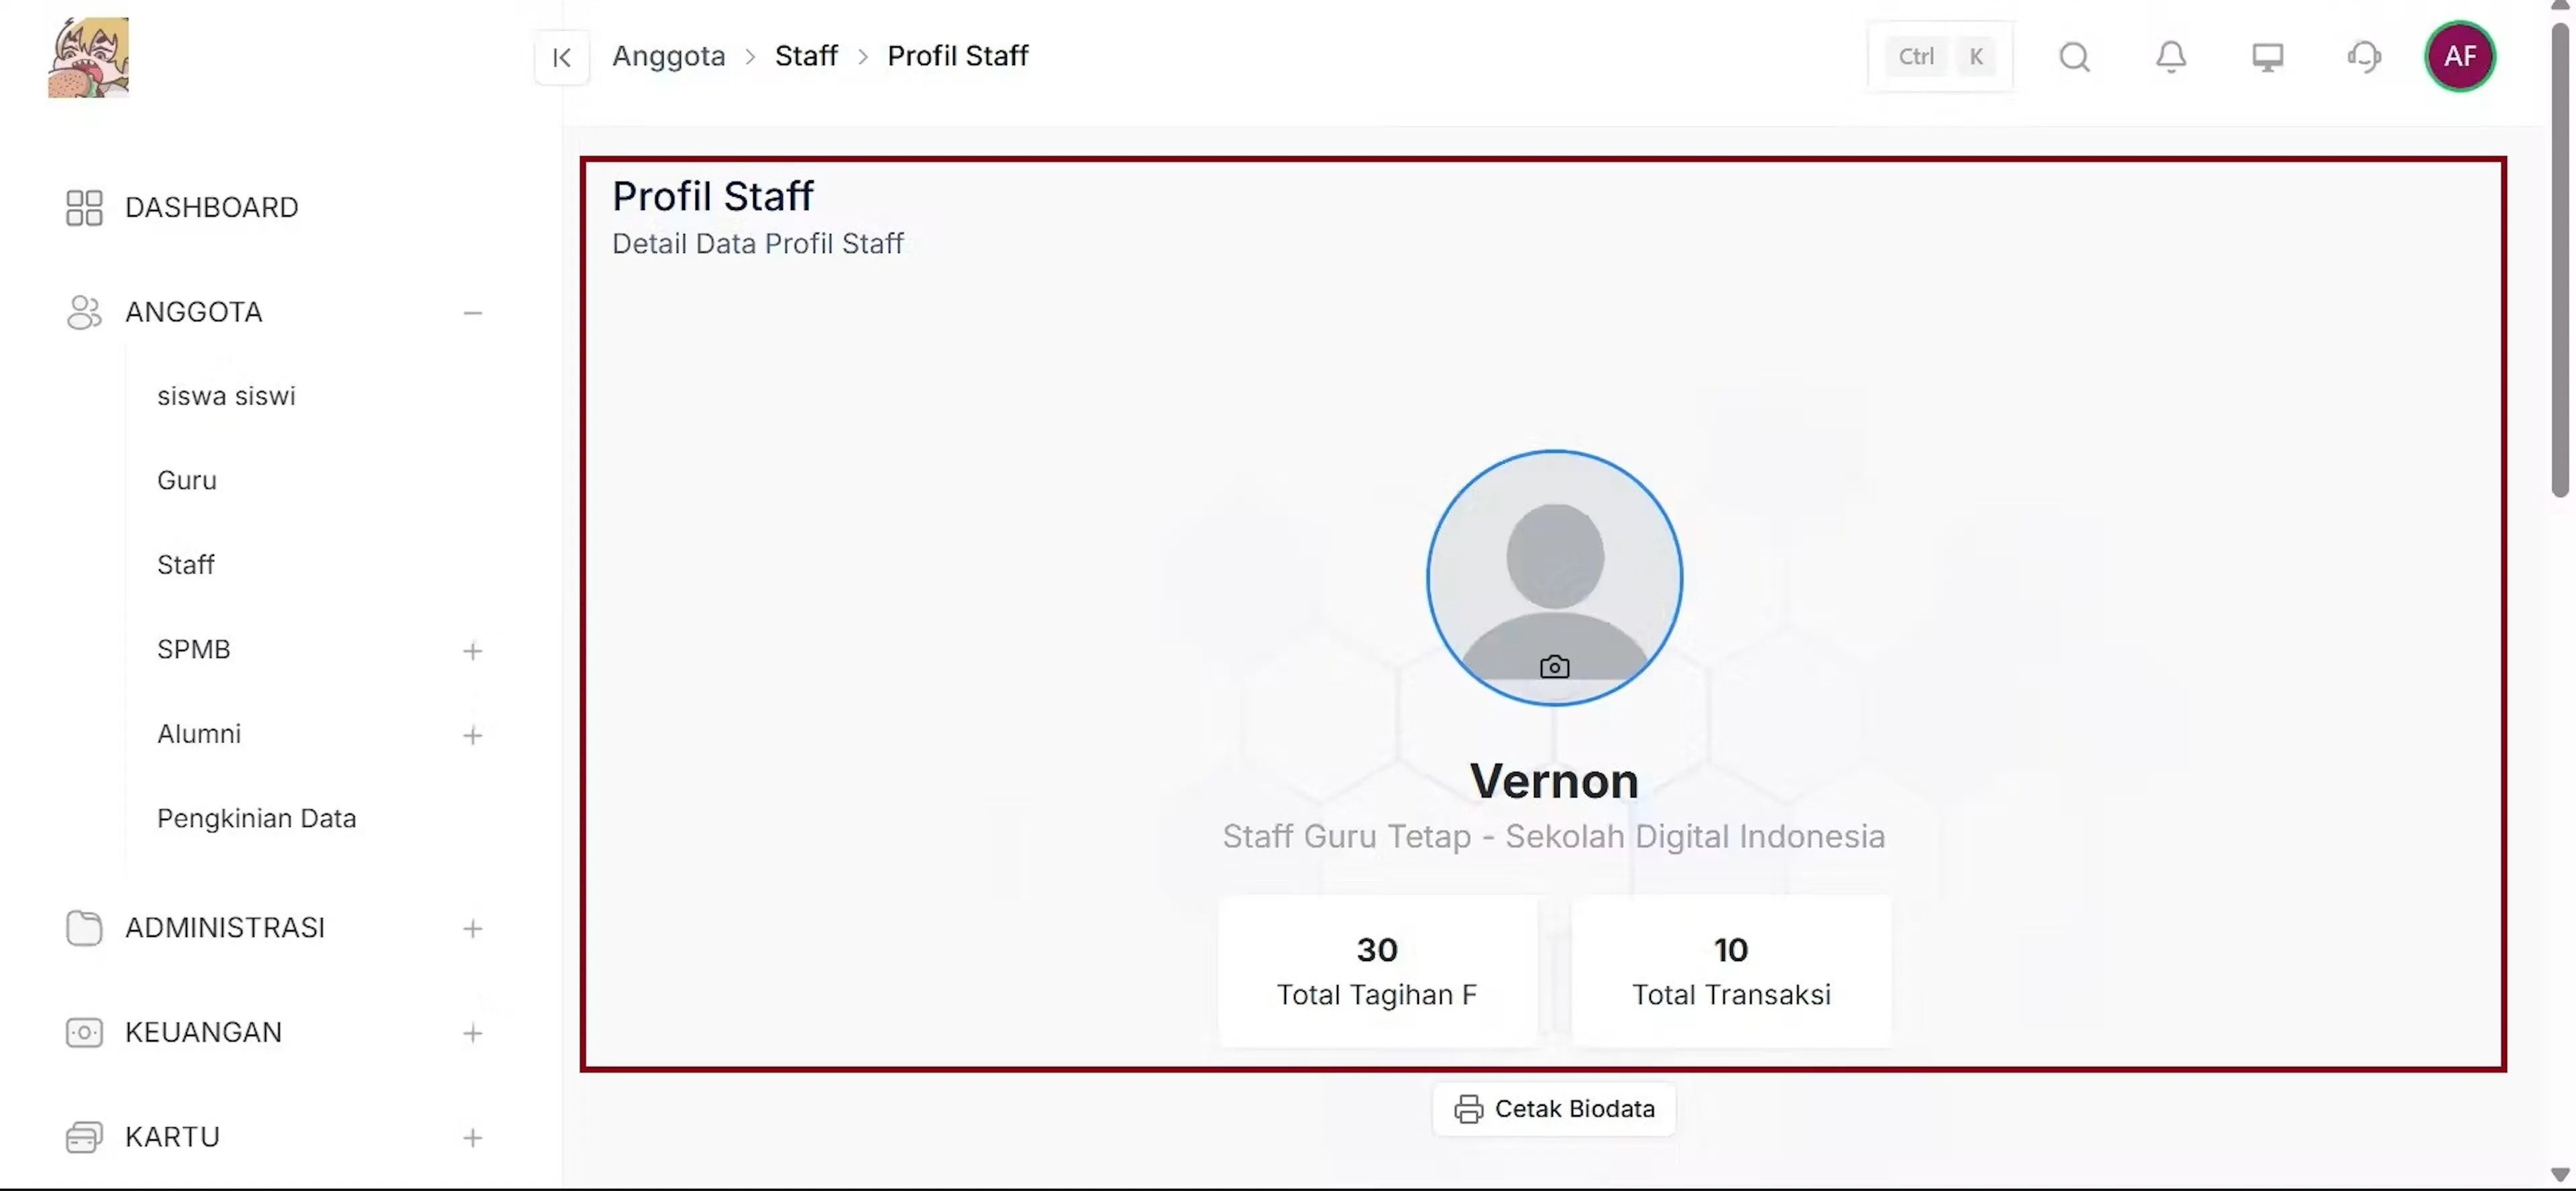The height and width of the screenshot is (1191, 2576).
Task: Expand the Alumni submenu
Action: 473,735
